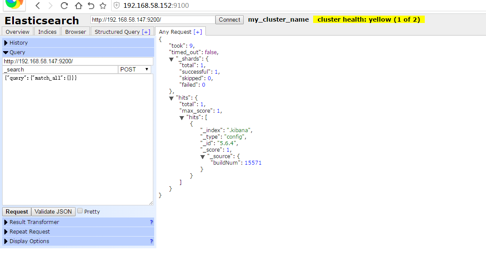
Task: Click the "took" value 9
Action: pos(191,46)
